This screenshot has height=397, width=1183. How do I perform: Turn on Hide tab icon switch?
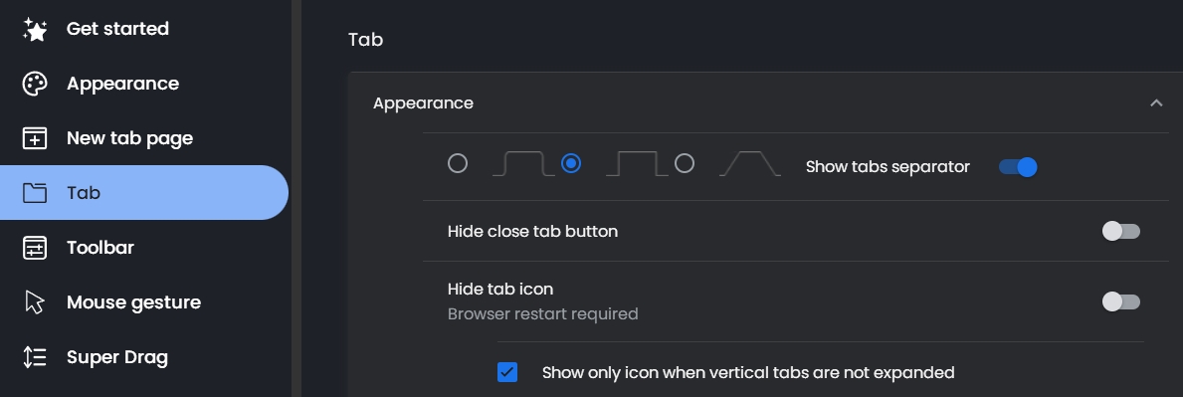(1121, 301)
